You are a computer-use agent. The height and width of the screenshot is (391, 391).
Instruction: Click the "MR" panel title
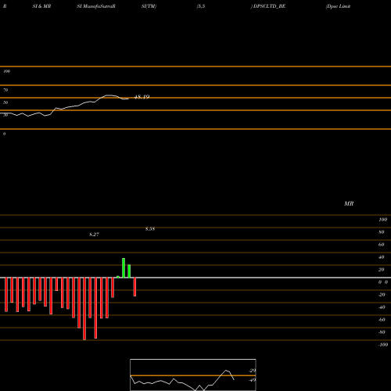click(349, 203)
